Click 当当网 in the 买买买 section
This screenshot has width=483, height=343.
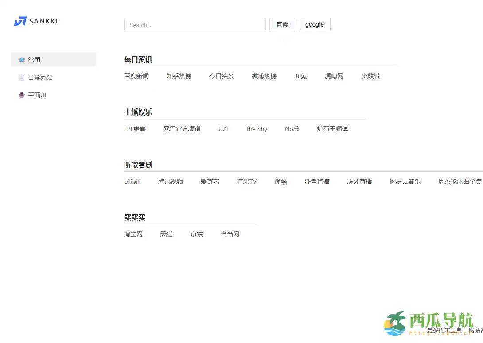(x=229, y=234)
